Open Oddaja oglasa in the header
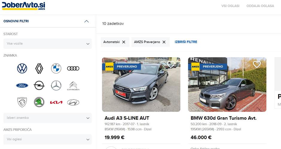 [x=260, y=6]
